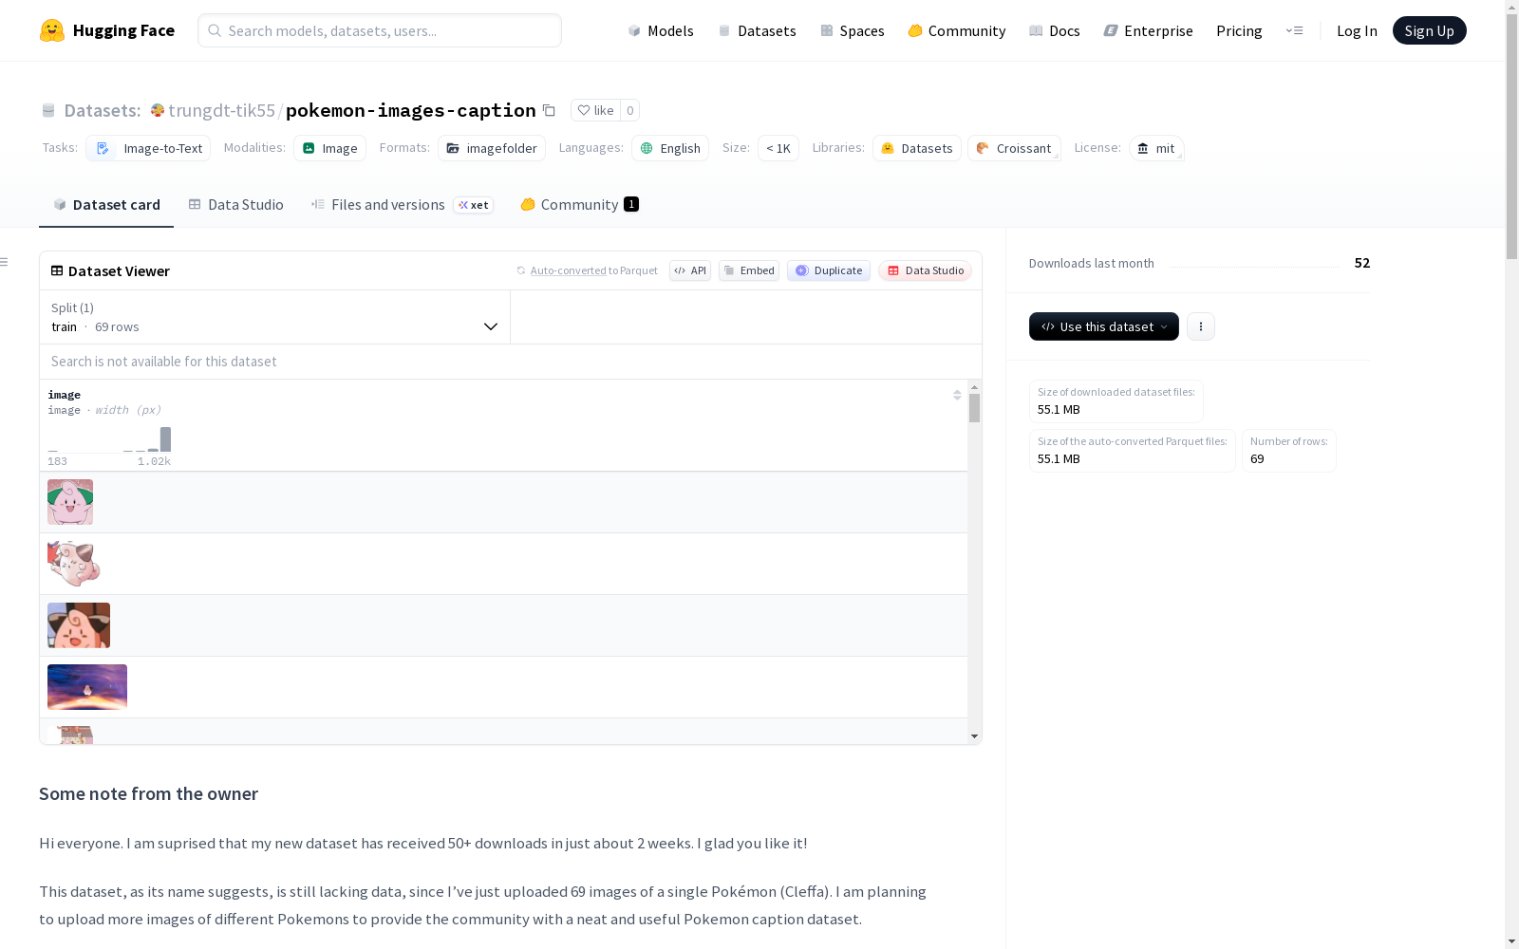
Task: Click the viewer scroll down arrow
Action: [x=974, y=736]
